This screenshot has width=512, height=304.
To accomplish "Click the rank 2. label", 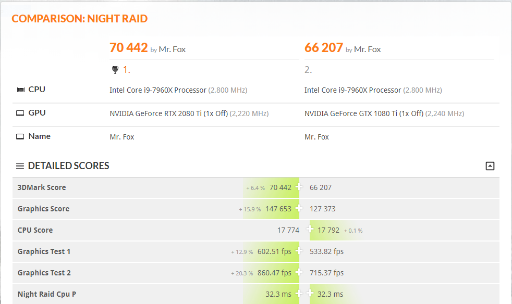I will click(x=308, y=70).
